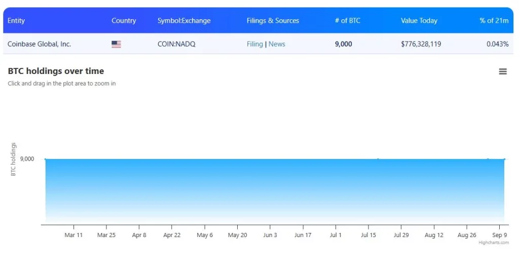The height and width of the screenshot is (272, 519).
Task: Click the Symbol:Exchange column header
Action: click(x=184, y=21)
